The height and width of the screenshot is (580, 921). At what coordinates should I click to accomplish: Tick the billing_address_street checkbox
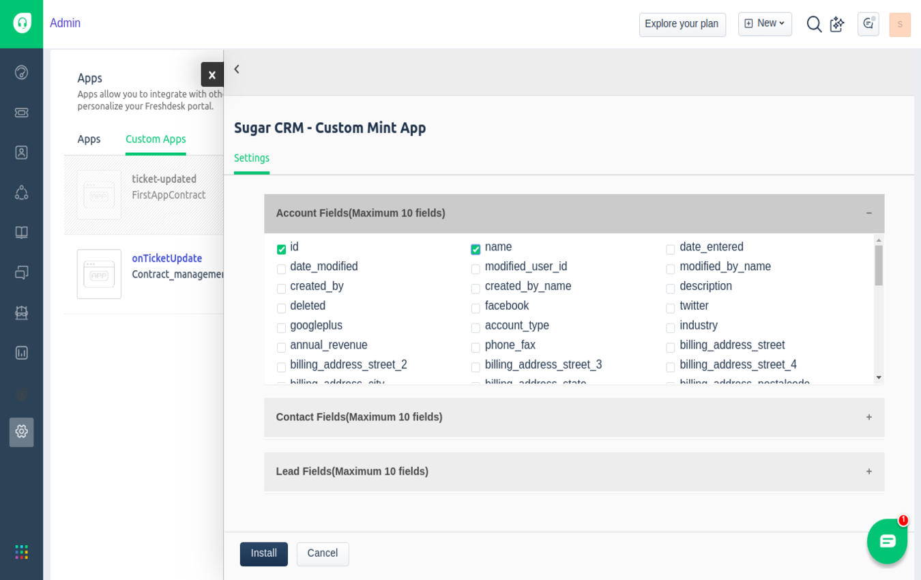670,347
